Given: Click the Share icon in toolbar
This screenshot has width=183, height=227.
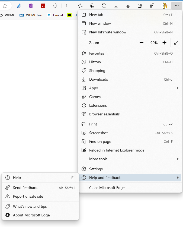Looking at the screenshot, I should (x=140, y=6).
